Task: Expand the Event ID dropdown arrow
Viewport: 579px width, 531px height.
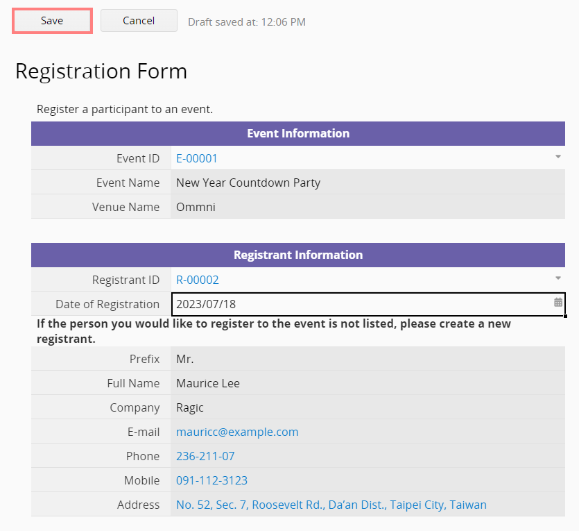Action: [558, 158]
